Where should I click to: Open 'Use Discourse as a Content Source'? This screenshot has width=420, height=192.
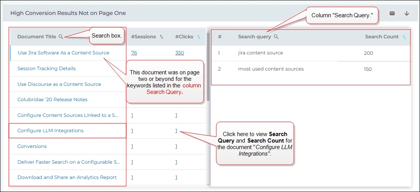click(59, 84)
